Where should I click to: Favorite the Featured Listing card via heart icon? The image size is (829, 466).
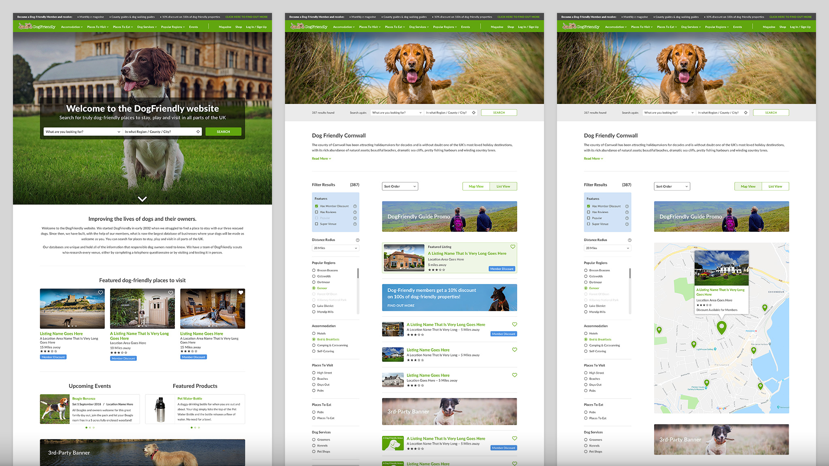pos(512,247)
